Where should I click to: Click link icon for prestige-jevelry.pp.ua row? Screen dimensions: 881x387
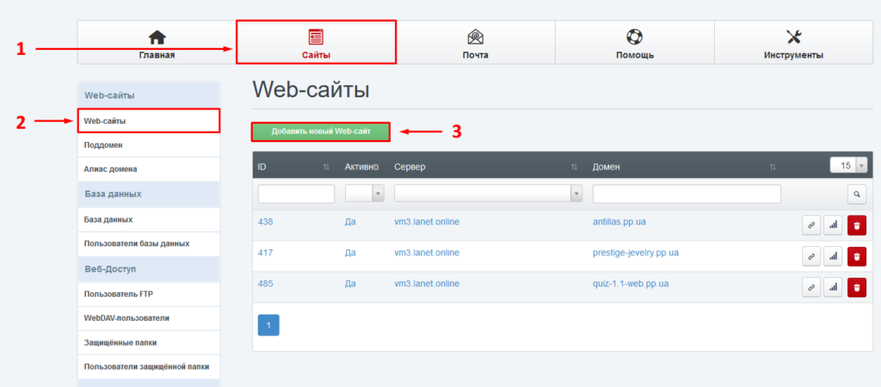810,256
